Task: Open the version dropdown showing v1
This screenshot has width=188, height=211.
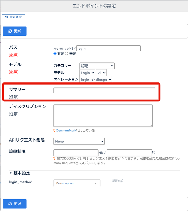Action: pyautogui.click(x=101, y=73)
